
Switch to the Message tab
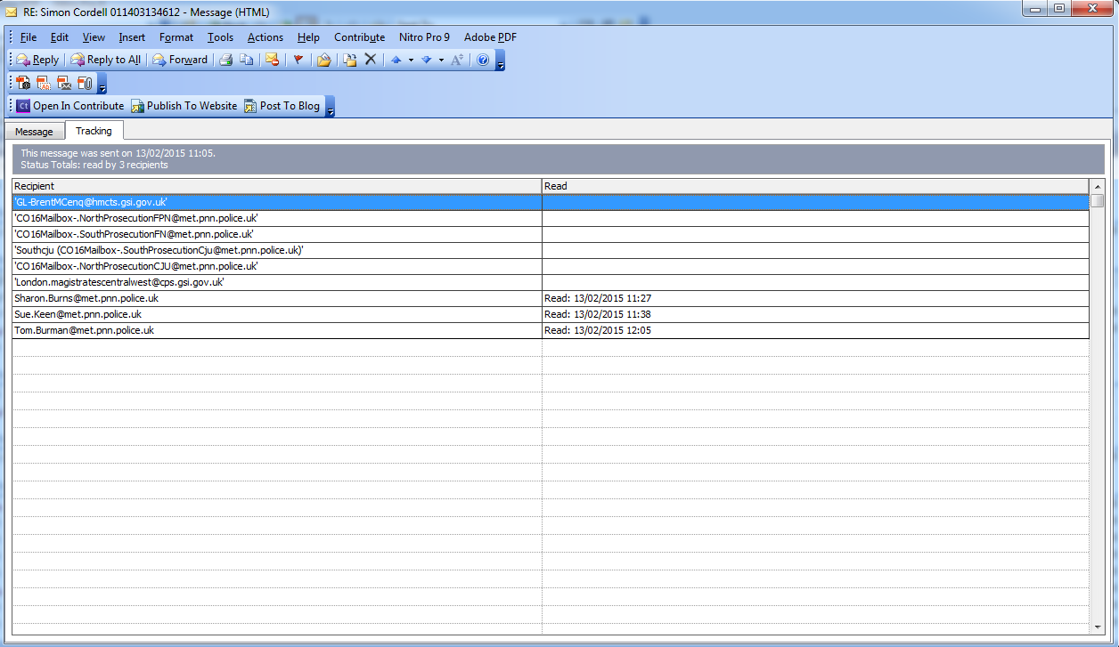point(34,132)
